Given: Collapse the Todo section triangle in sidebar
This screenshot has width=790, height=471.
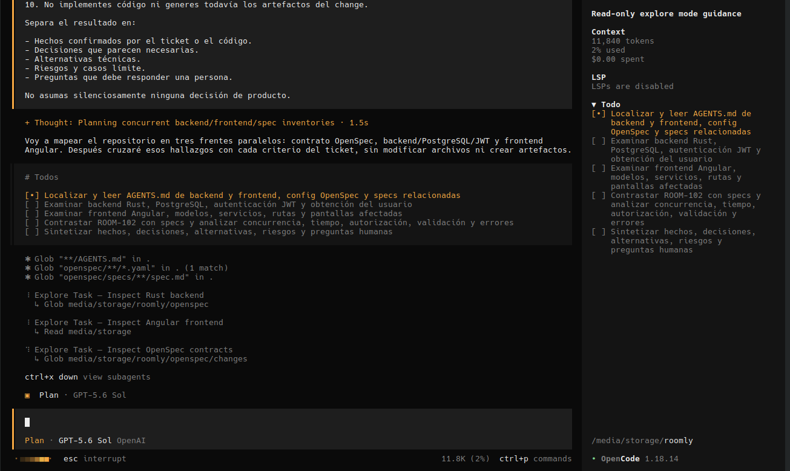Looking at the screenshot, I should coord(594,104).
